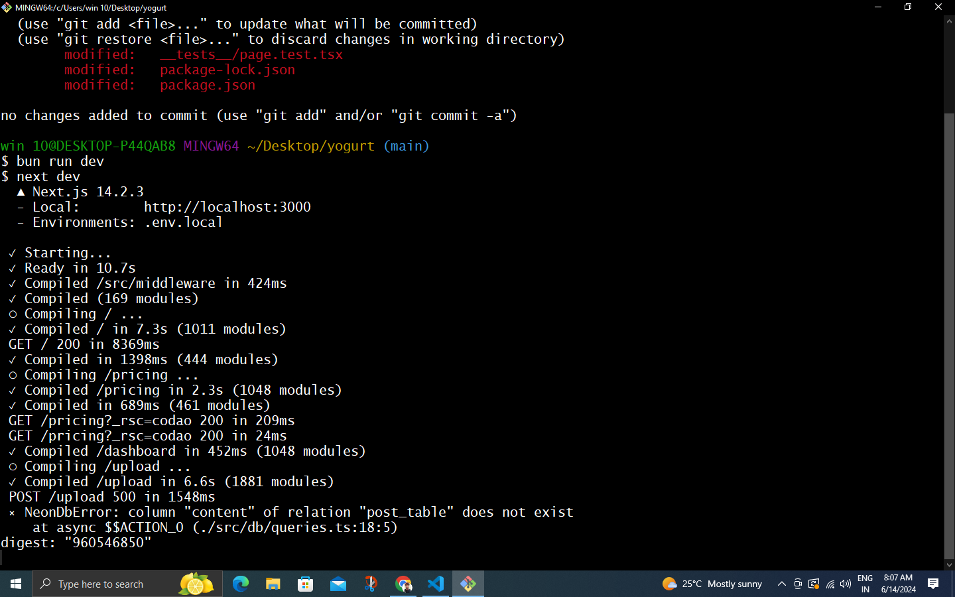Open the Windows Start menu
Viewport: 955px width, 597px height.
[16, 584]
